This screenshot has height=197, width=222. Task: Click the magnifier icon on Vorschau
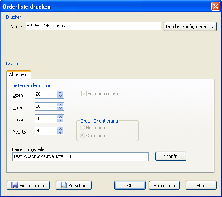pyautogui.click(x=64, y=185)
